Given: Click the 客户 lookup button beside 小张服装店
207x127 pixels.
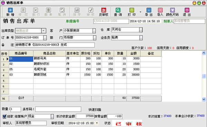Looking at the screenshot, I should 94,31.
